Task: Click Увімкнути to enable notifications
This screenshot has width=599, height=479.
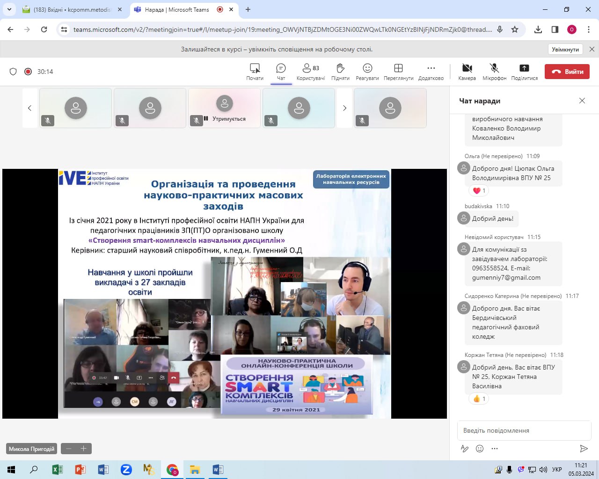Action: coord(565,49)
